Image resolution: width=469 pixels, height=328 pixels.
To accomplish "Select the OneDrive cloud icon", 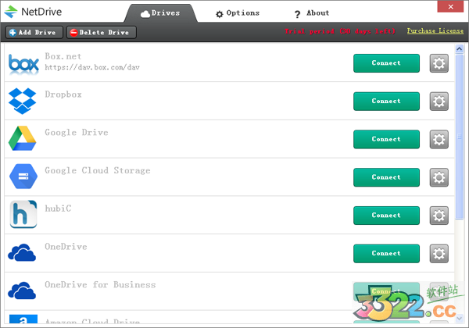I will [x=22, y=253].
